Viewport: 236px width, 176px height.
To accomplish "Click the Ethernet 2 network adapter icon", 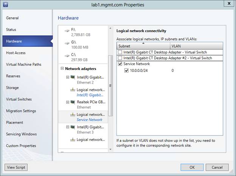I will pyautogui.click(x=73, y=77).
